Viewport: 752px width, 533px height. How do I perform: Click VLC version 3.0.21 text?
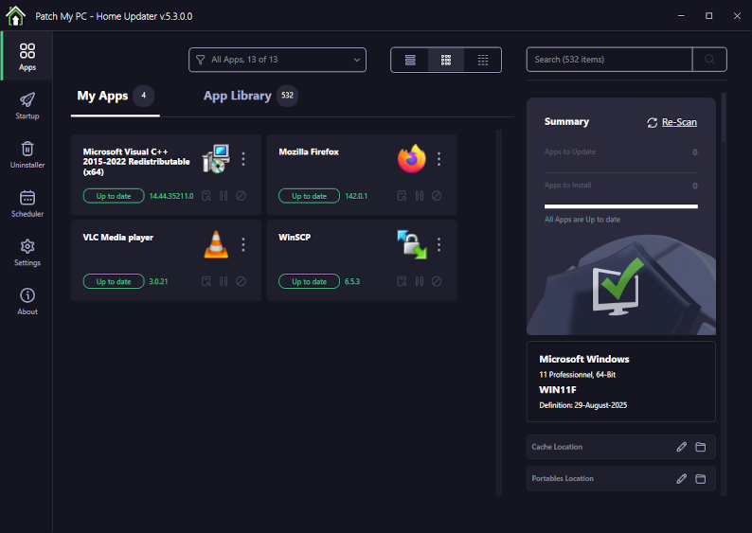click(158, 281)
